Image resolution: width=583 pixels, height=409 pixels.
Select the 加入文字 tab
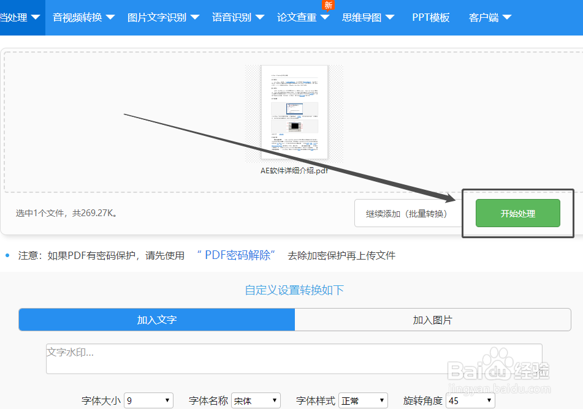point(156,320)
